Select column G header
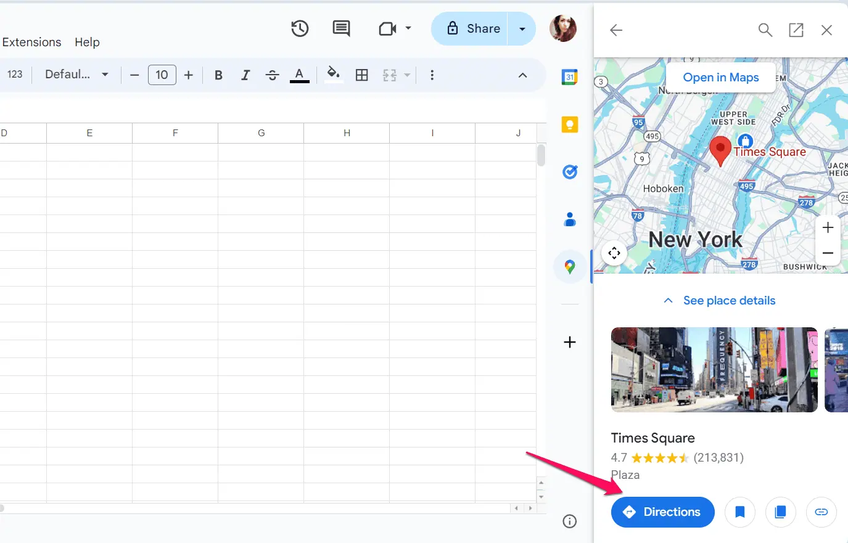848x543 pixels. pos(261,133)
